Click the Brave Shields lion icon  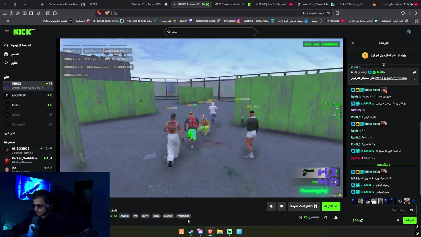107,13
